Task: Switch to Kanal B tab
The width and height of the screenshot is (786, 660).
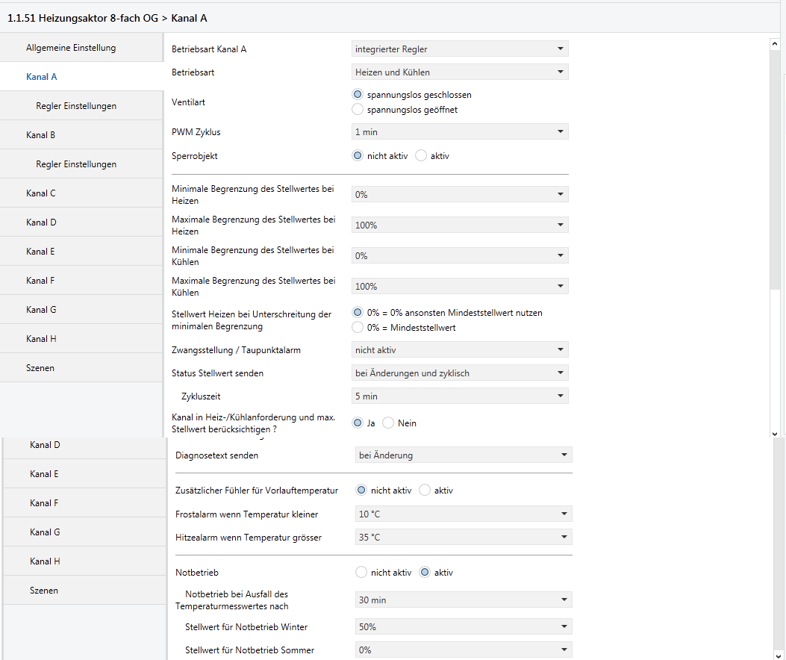Action: click(41, 135)
